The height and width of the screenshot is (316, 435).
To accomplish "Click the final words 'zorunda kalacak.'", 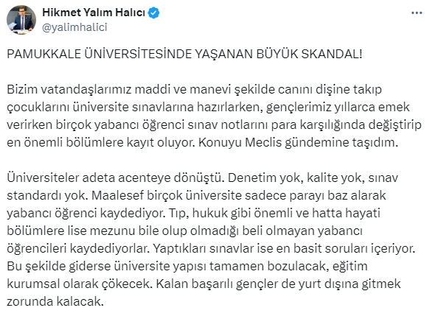I will coord(55,302).
